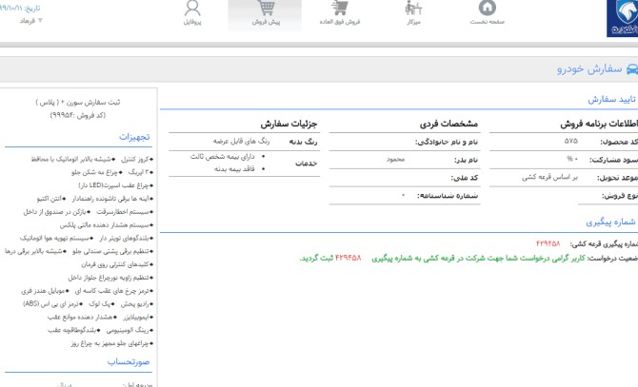The width and height of the screenshot is (638, 387).
Task: Click the sale code (کد فروش :۹۹۹۵۴) text
Action: (x=78, y=115)
